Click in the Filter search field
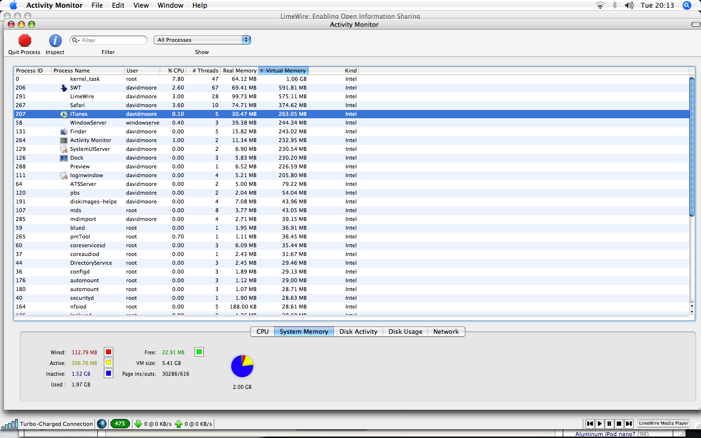 (x=109, y=40)
